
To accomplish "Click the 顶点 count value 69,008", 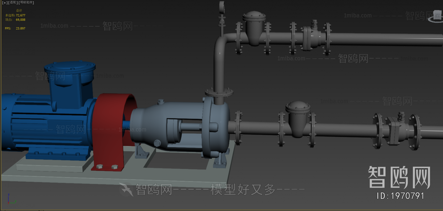I will point(20,20).
